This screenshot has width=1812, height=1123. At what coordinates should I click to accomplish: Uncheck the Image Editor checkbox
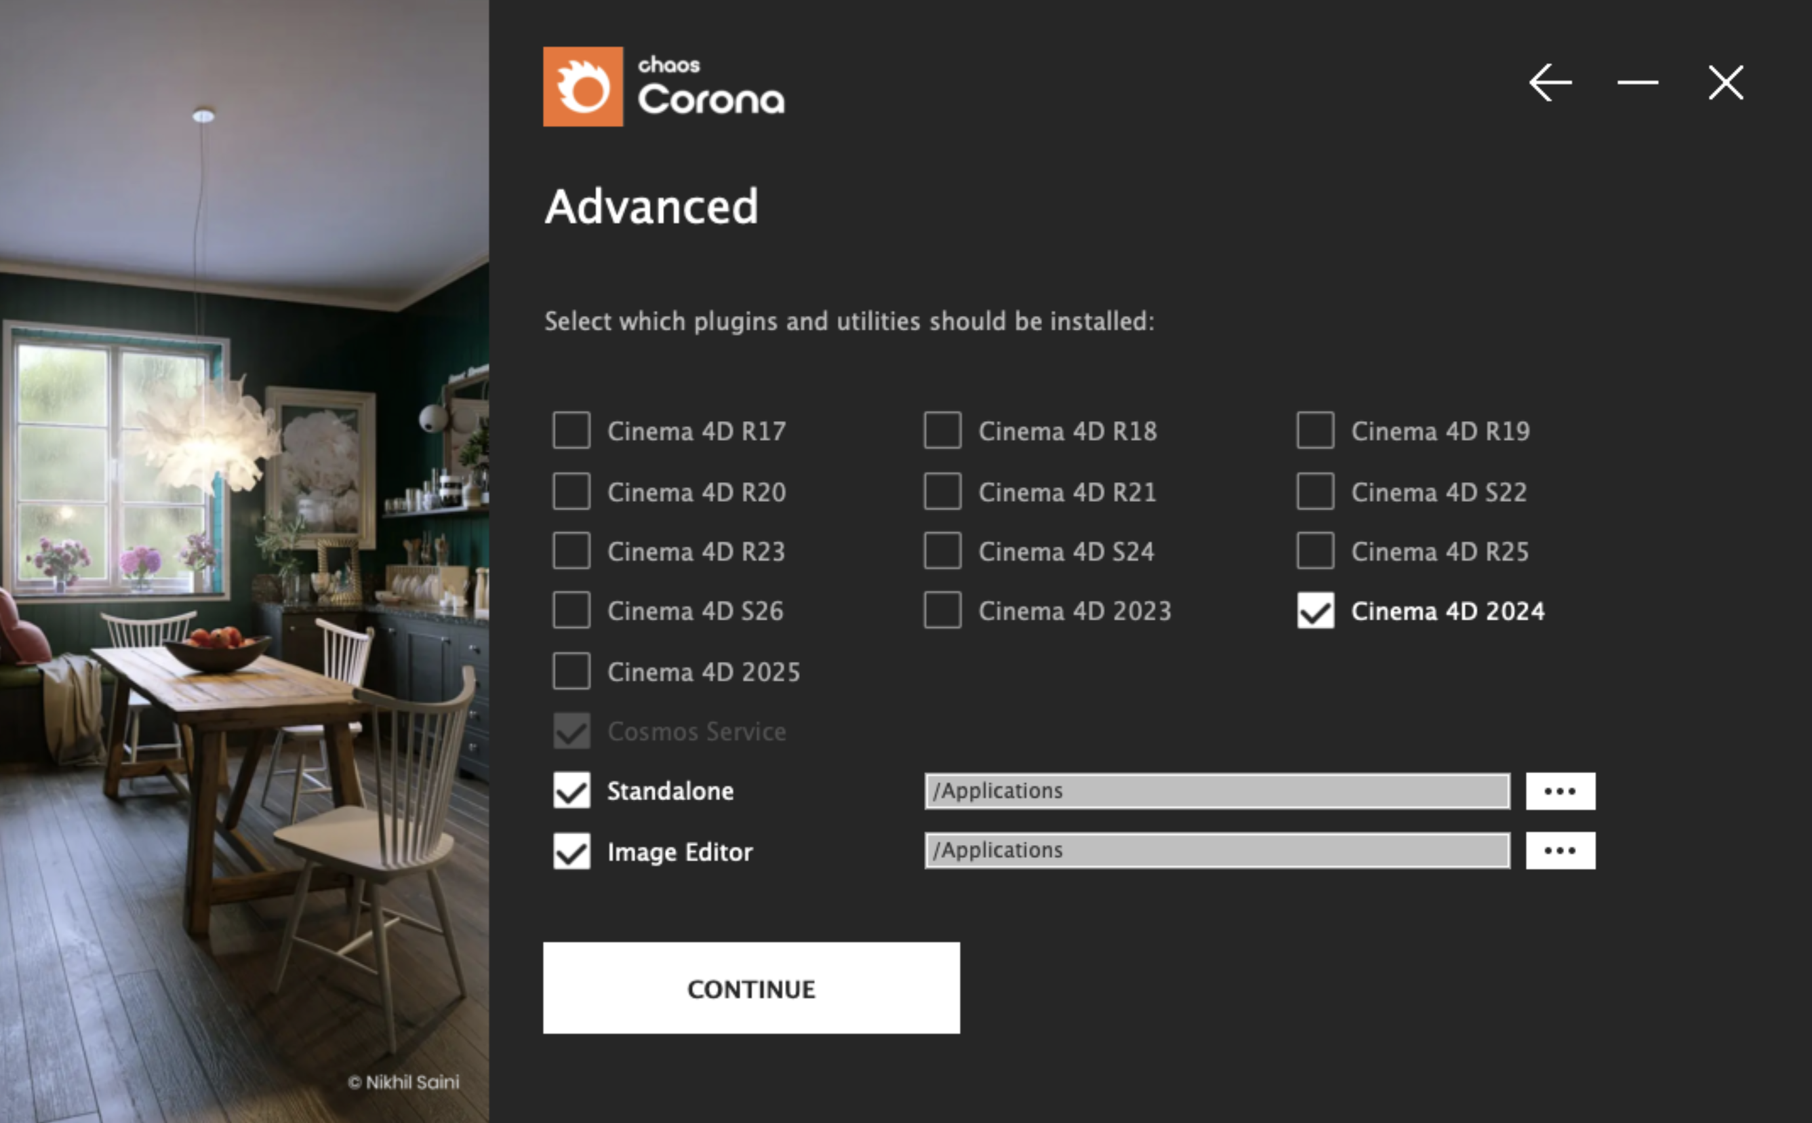point(571,850)
